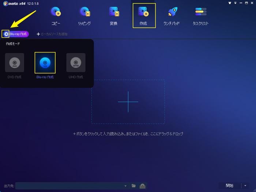
Task: Open the skin (shirt) icon in title bar
Action: pyautogui.click(x=230, y=3)
